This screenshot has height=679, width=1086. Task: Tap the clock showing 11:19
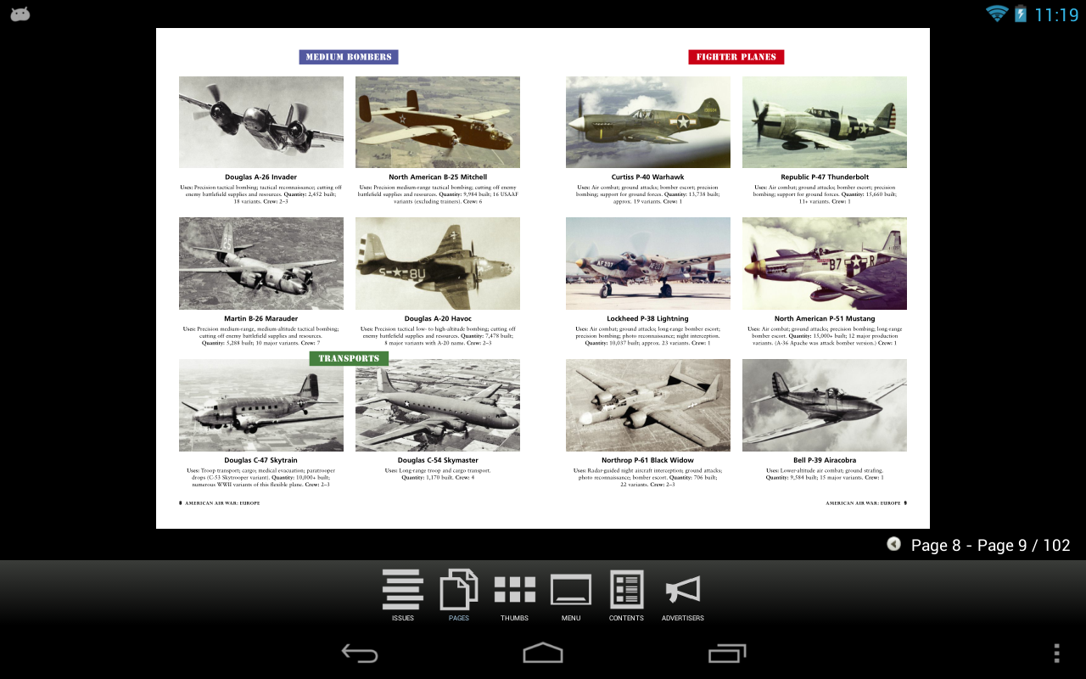click(x=1056, y=14)
